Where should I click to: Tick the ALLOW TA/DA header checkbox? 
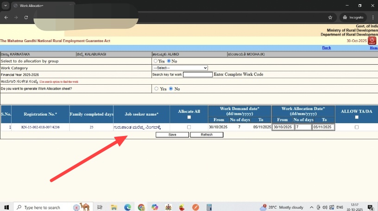(356, 118)
